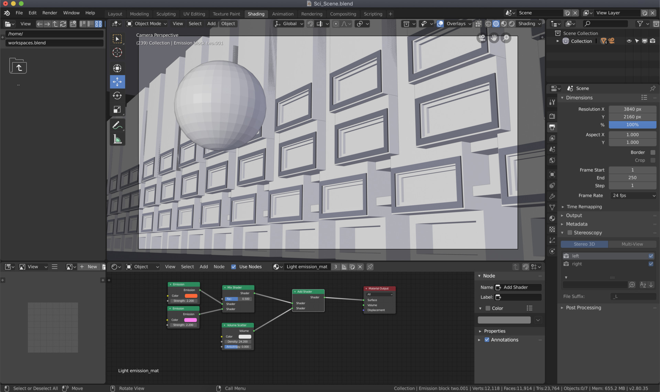Select the Move tool in viewport toolbar
This screenshot has height=392, width=660.
pos(117,82)
